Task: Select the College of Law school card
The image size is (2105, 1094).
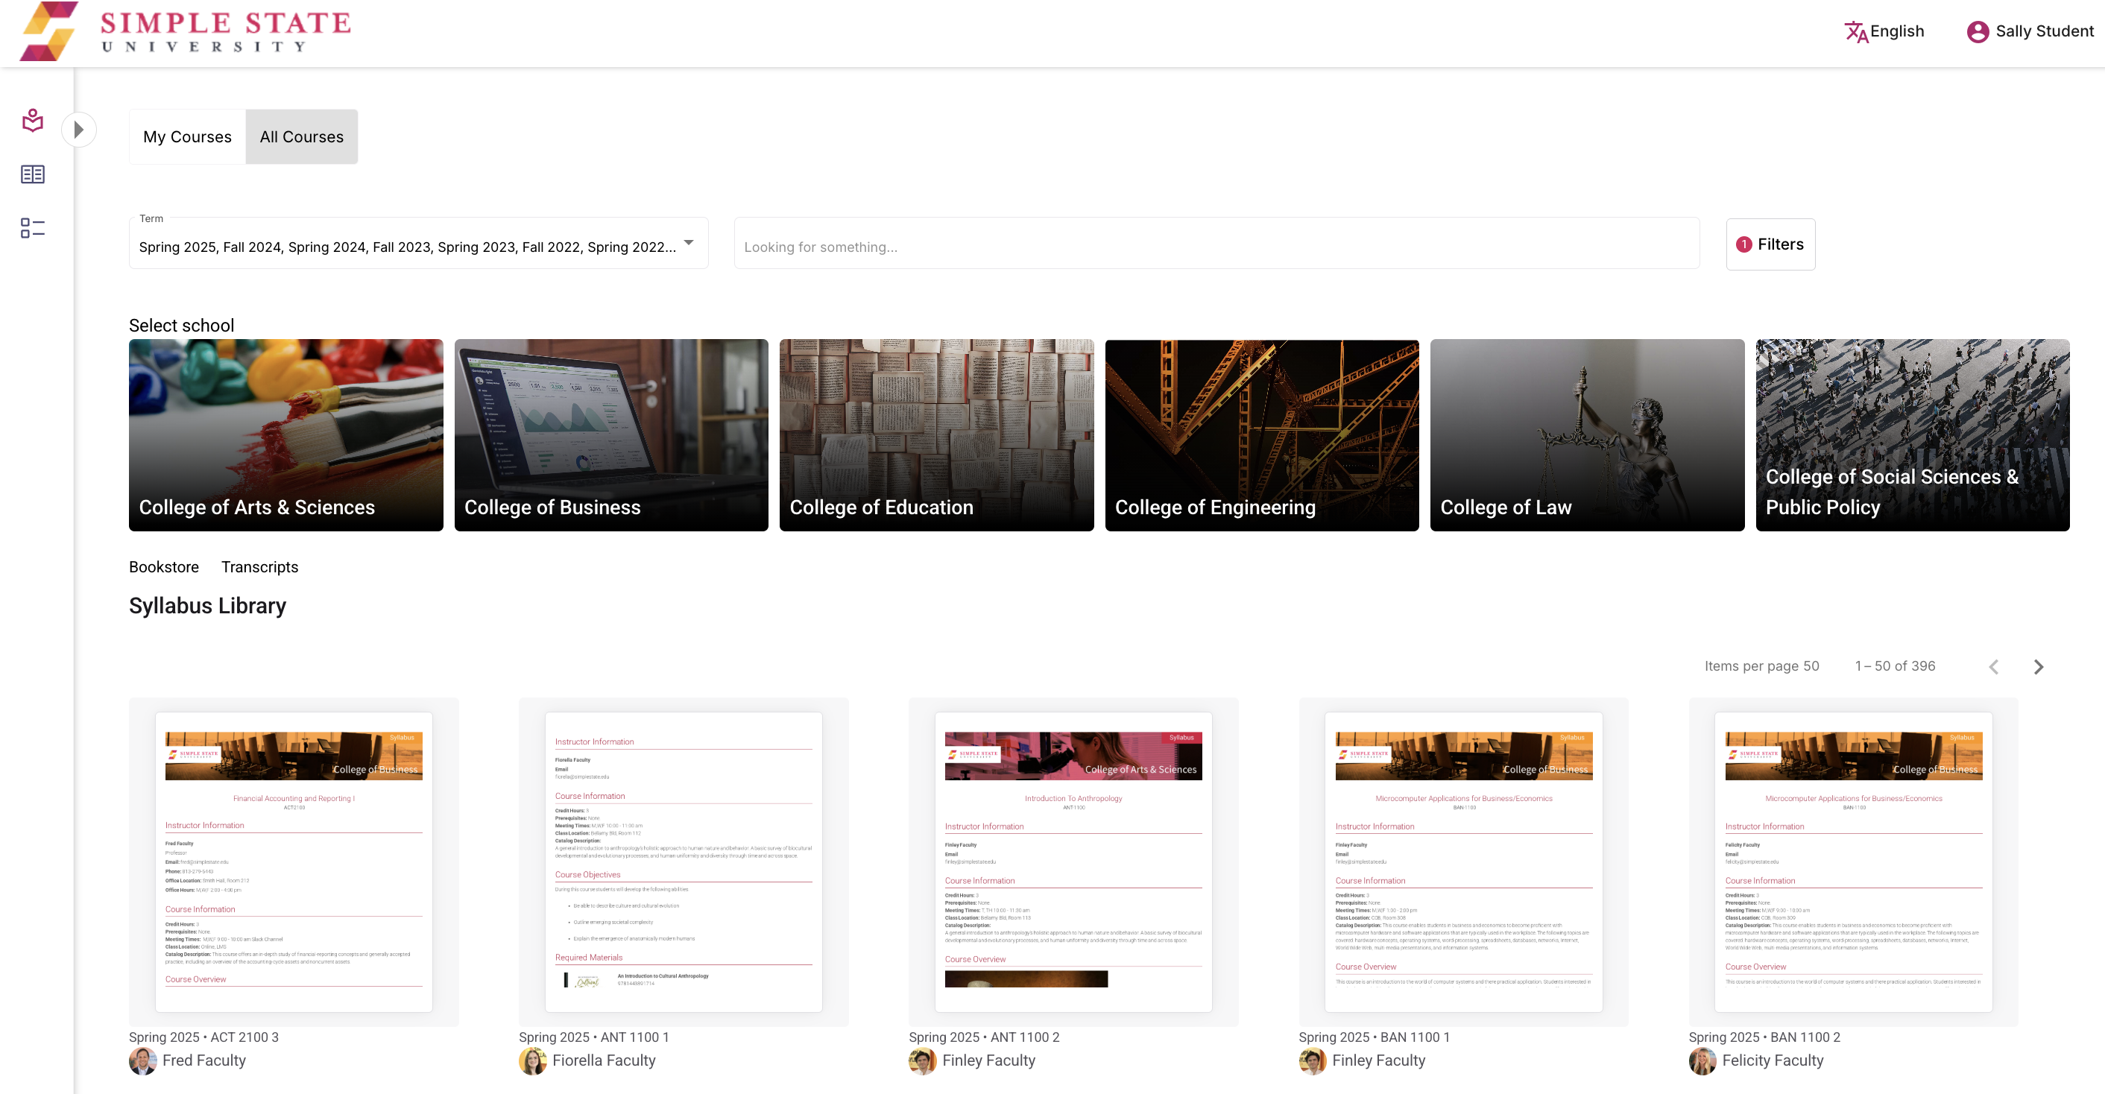Action: click(x=1586, y=435)
